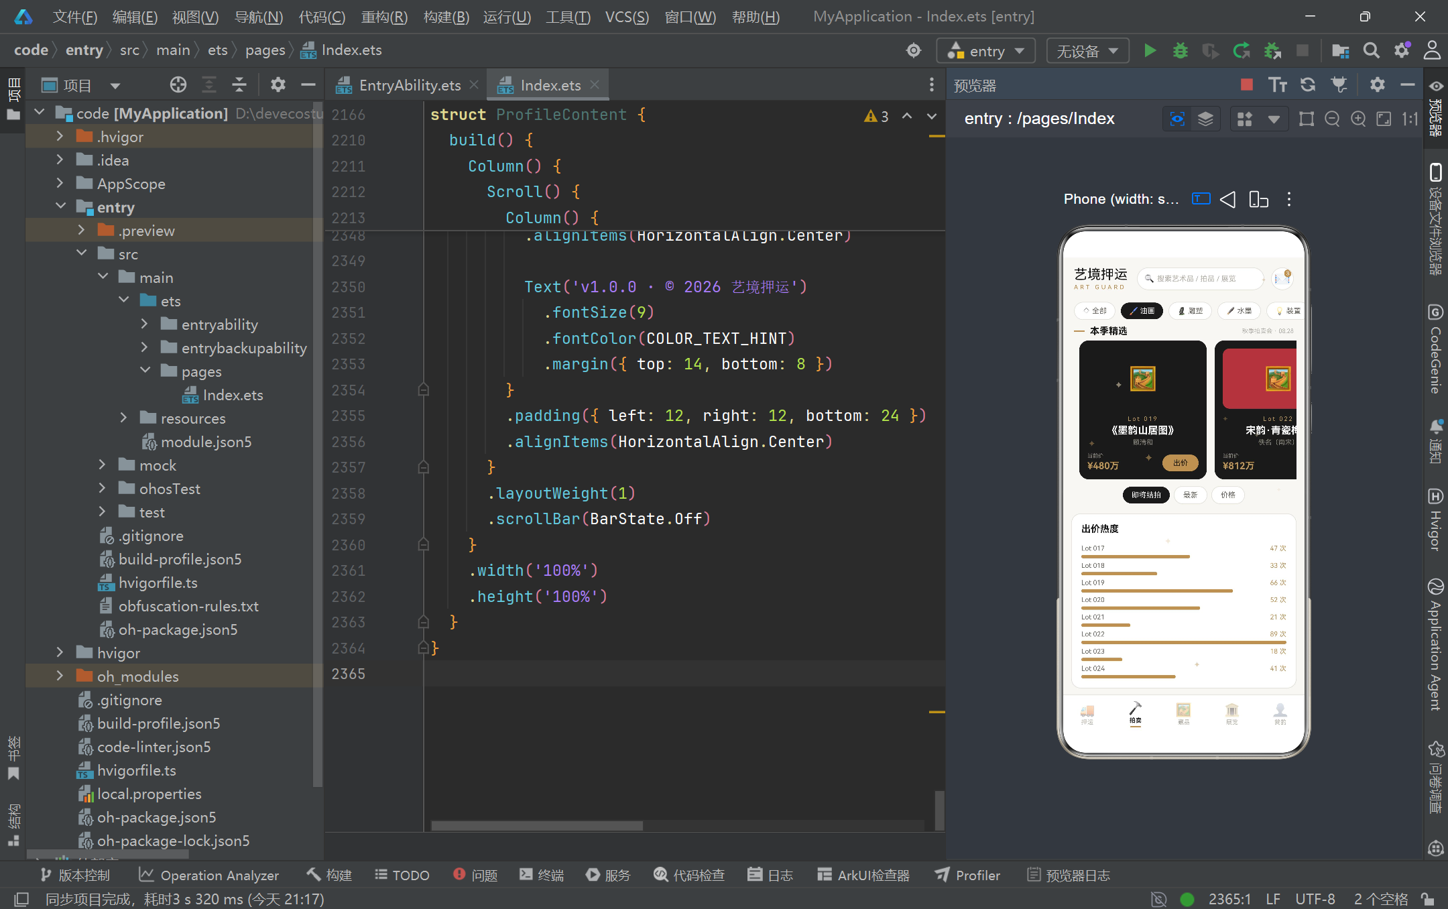Toggle the multi-device grid preview
1448x909 pixels.
(1245, 119)
